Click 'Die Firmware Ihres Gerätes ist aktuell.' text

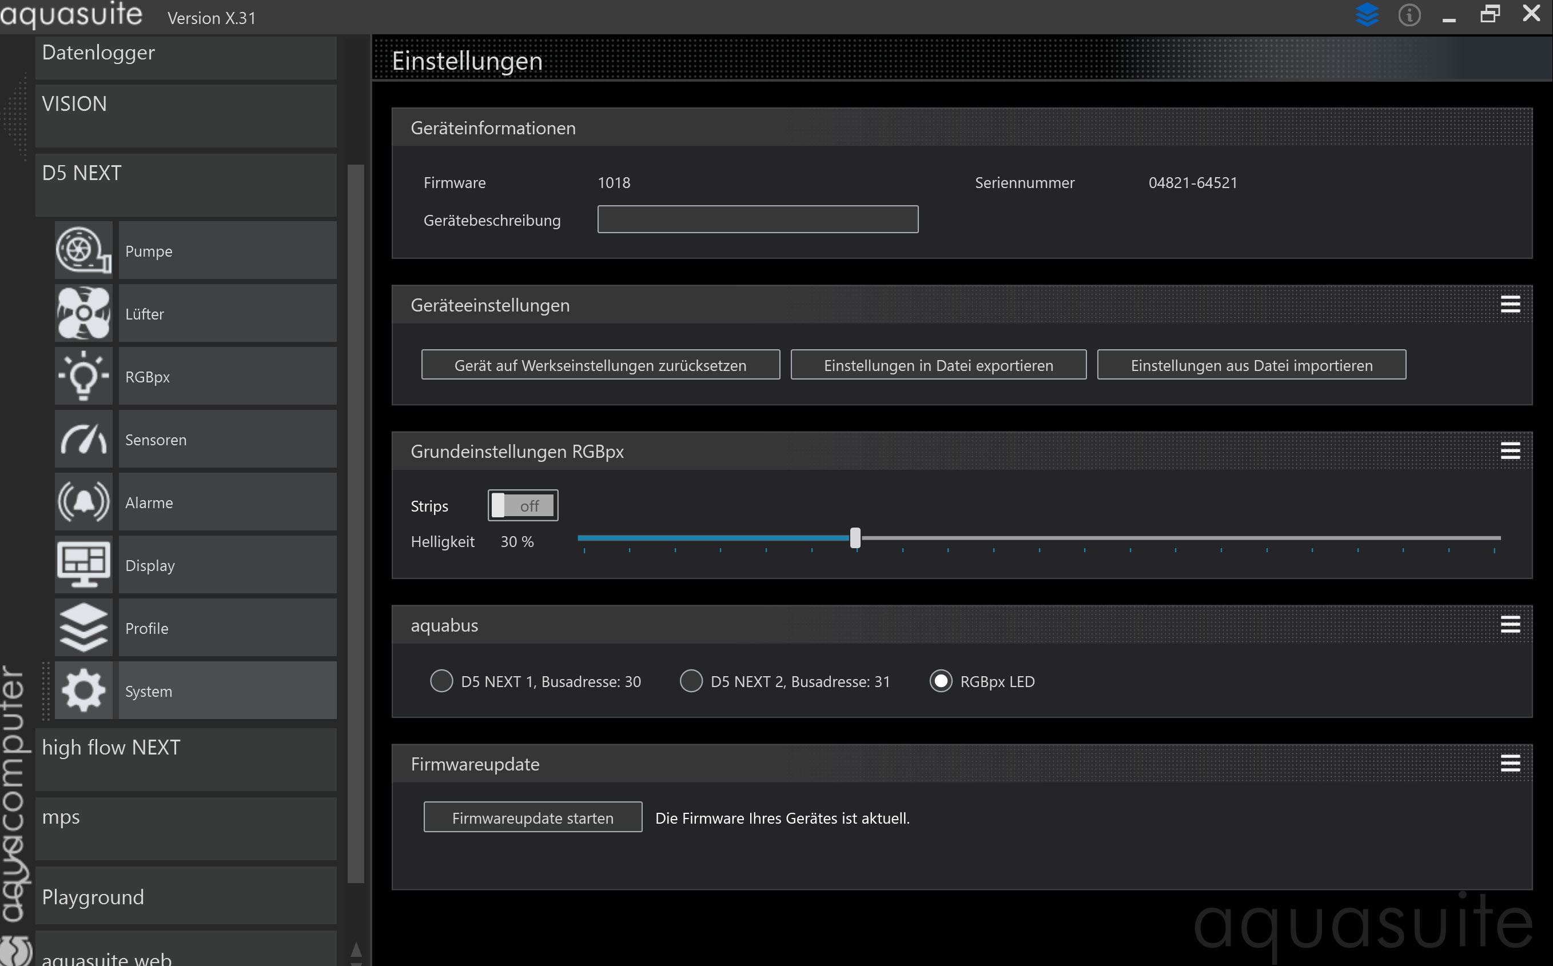pos(782,818)
